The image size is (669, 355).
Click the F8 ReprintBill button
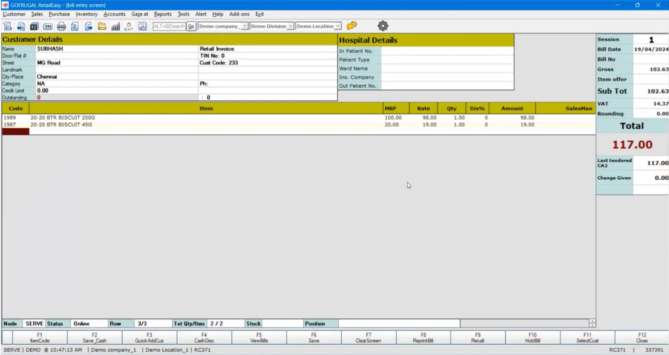(x=423, y=337)
